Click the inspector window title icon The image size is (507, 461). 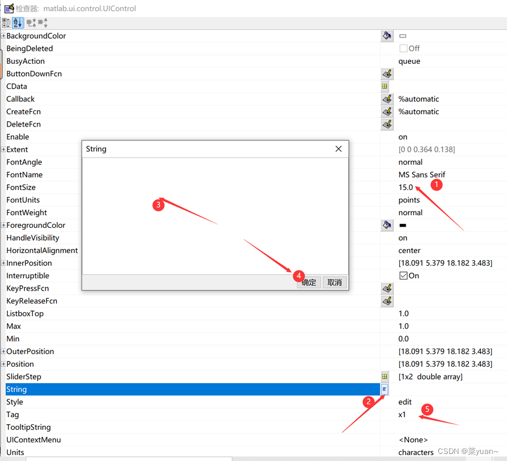coord(9,8)
